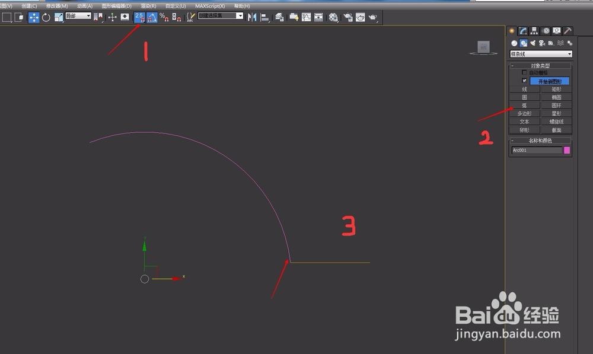This screenshot has width=593, height=354.
Task: Click the Use Pivot Point Center icon
Action: (98, 17)
